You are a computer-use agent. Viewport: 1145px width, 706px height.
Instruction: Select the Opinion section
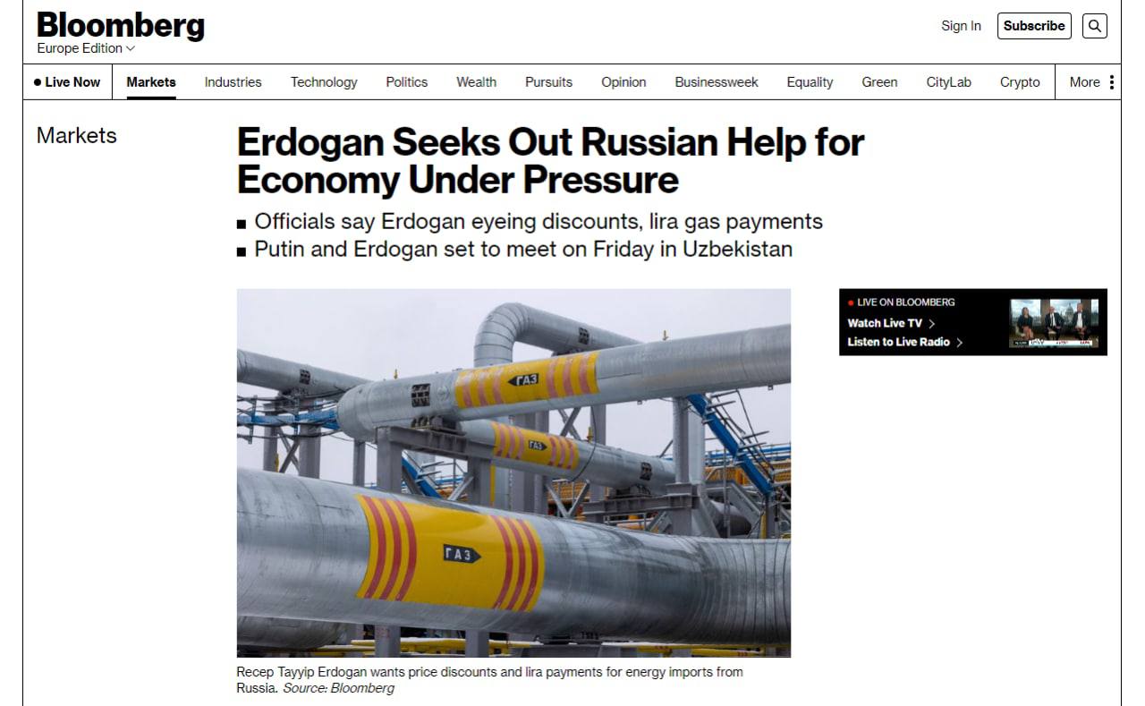click(x=623, y=82)
